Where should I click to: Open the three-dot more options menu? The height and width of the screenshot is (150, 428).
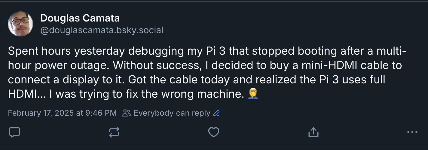(412, 132)
